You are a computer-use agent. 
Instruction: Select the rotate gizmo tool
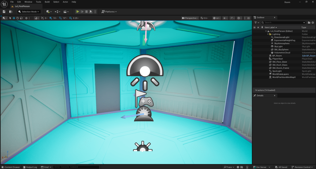pos(18,18)
